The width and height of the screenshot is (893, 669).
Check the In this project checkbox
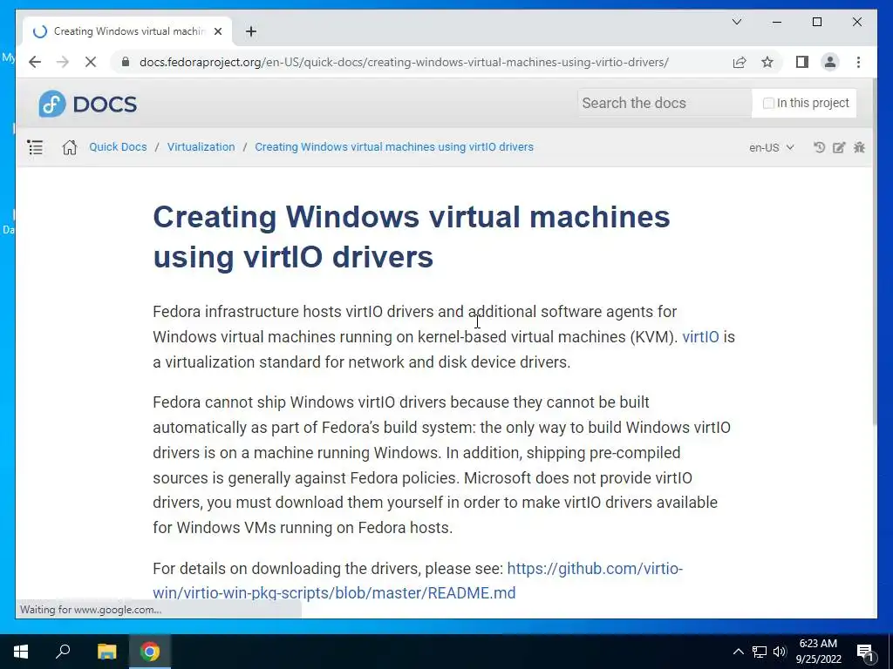[768, 103]
